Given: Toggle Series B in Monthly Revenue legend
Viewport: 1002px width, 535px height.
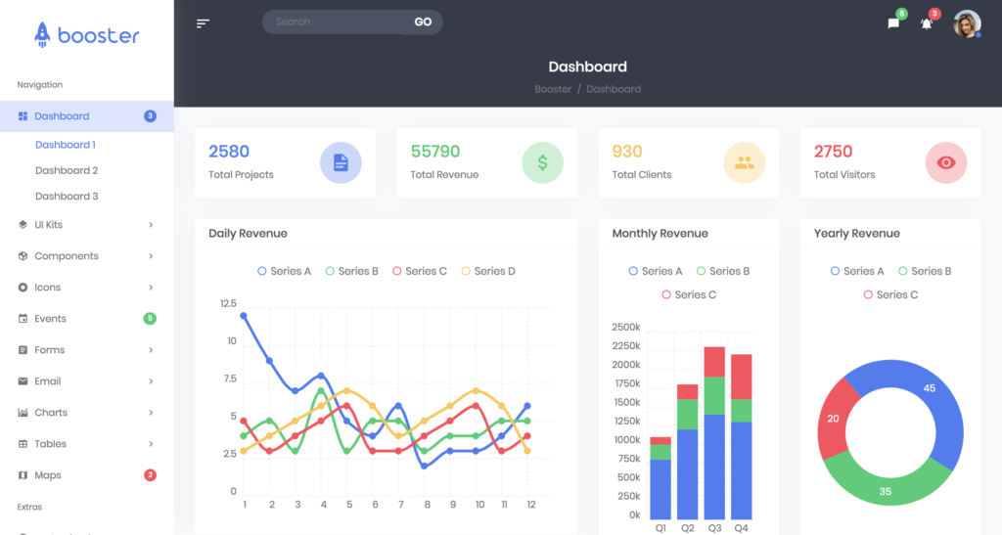Looking at the screenshot, I should pyautogui.click(x=723, y=271).
